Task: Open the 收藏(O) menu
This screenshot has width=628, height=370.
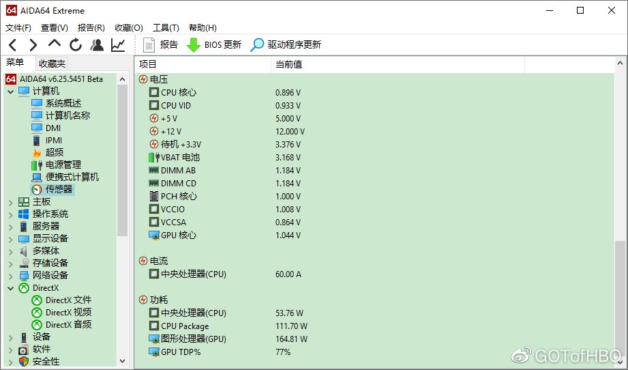Action: point(129,28)
